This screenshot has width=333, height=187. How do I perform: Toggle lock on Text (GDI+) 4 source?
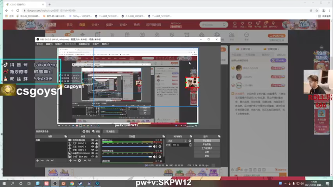97,147
